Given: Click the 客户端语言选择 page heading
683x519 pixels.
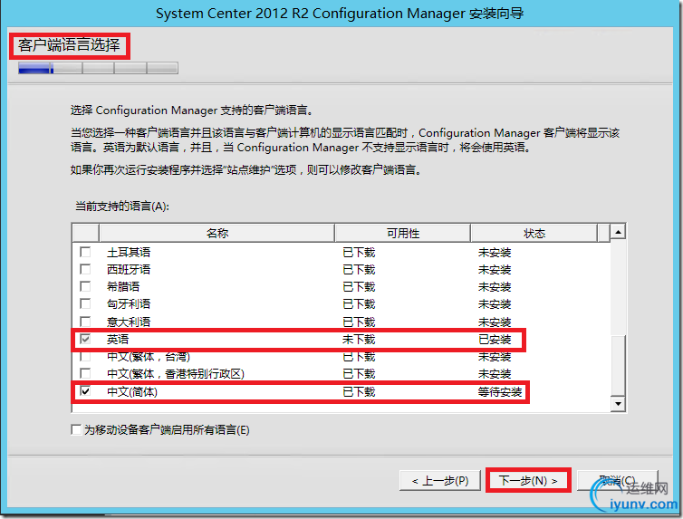Looking at the screenshot, I should pos(69,45).
